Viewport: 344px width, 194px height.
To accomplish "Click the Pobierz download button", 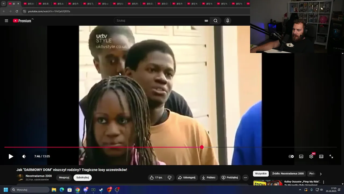I will point(209,178).
